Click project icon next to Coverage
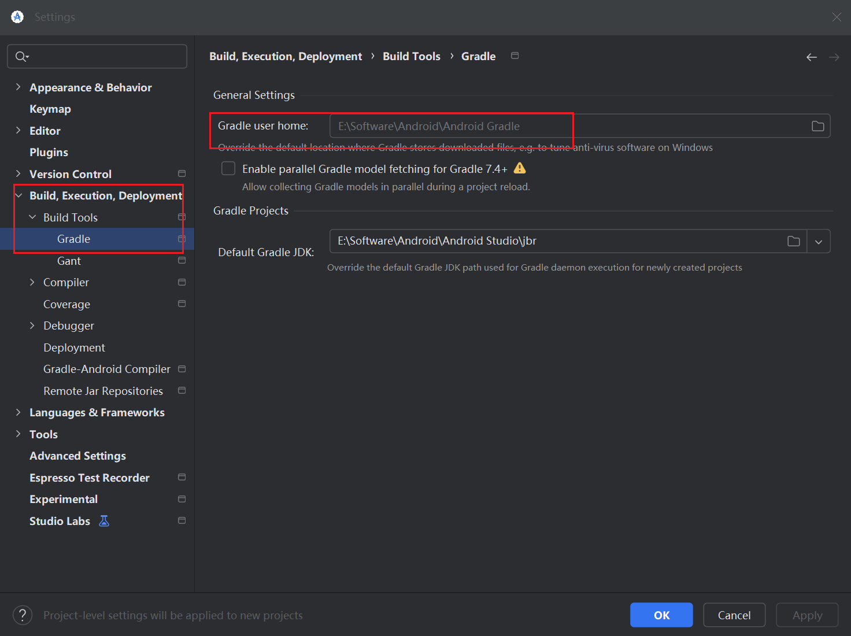This screenshot has width=851, height=636. [x=182, y=304]
